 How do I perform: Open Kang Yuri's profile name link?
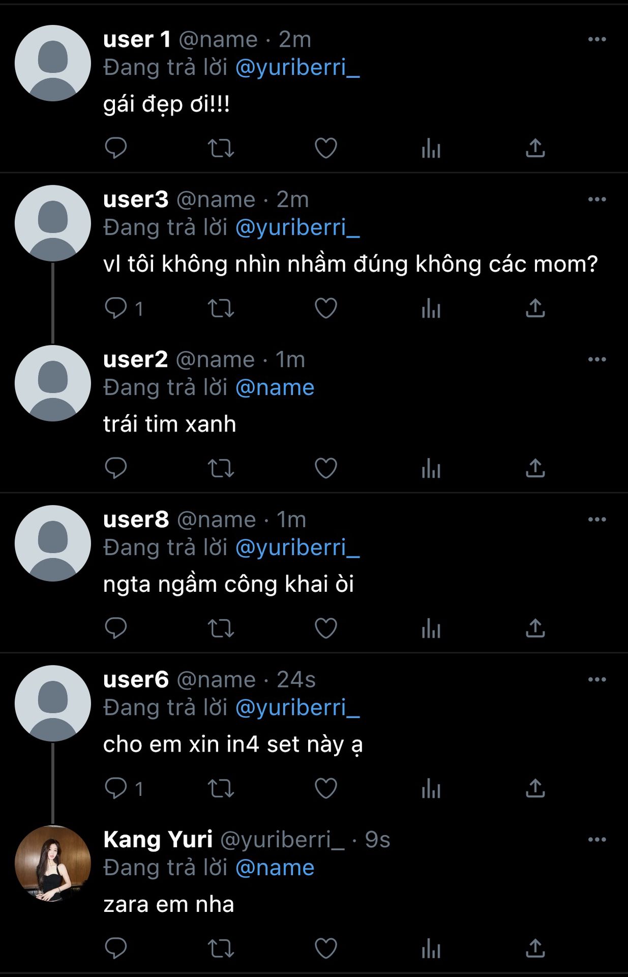pos(158,840)
